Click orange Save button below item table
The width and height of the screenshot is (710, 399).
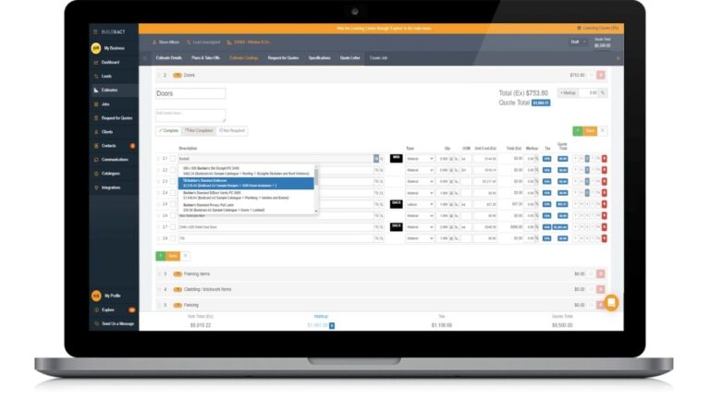[x=173, y=256]
